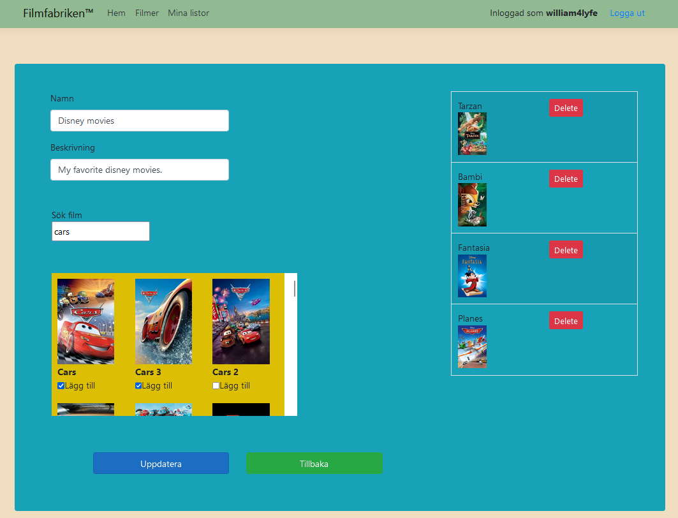678x518 pixels.
Task: Click the search results scrollbar thumb
Action: (295, 288)
